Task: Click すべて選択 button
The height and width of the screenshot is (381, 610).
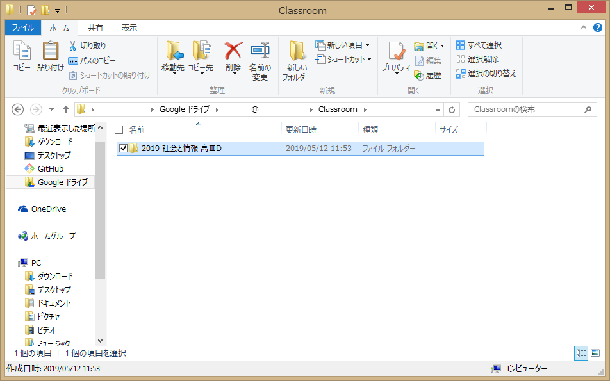Action: click(479, 45)
